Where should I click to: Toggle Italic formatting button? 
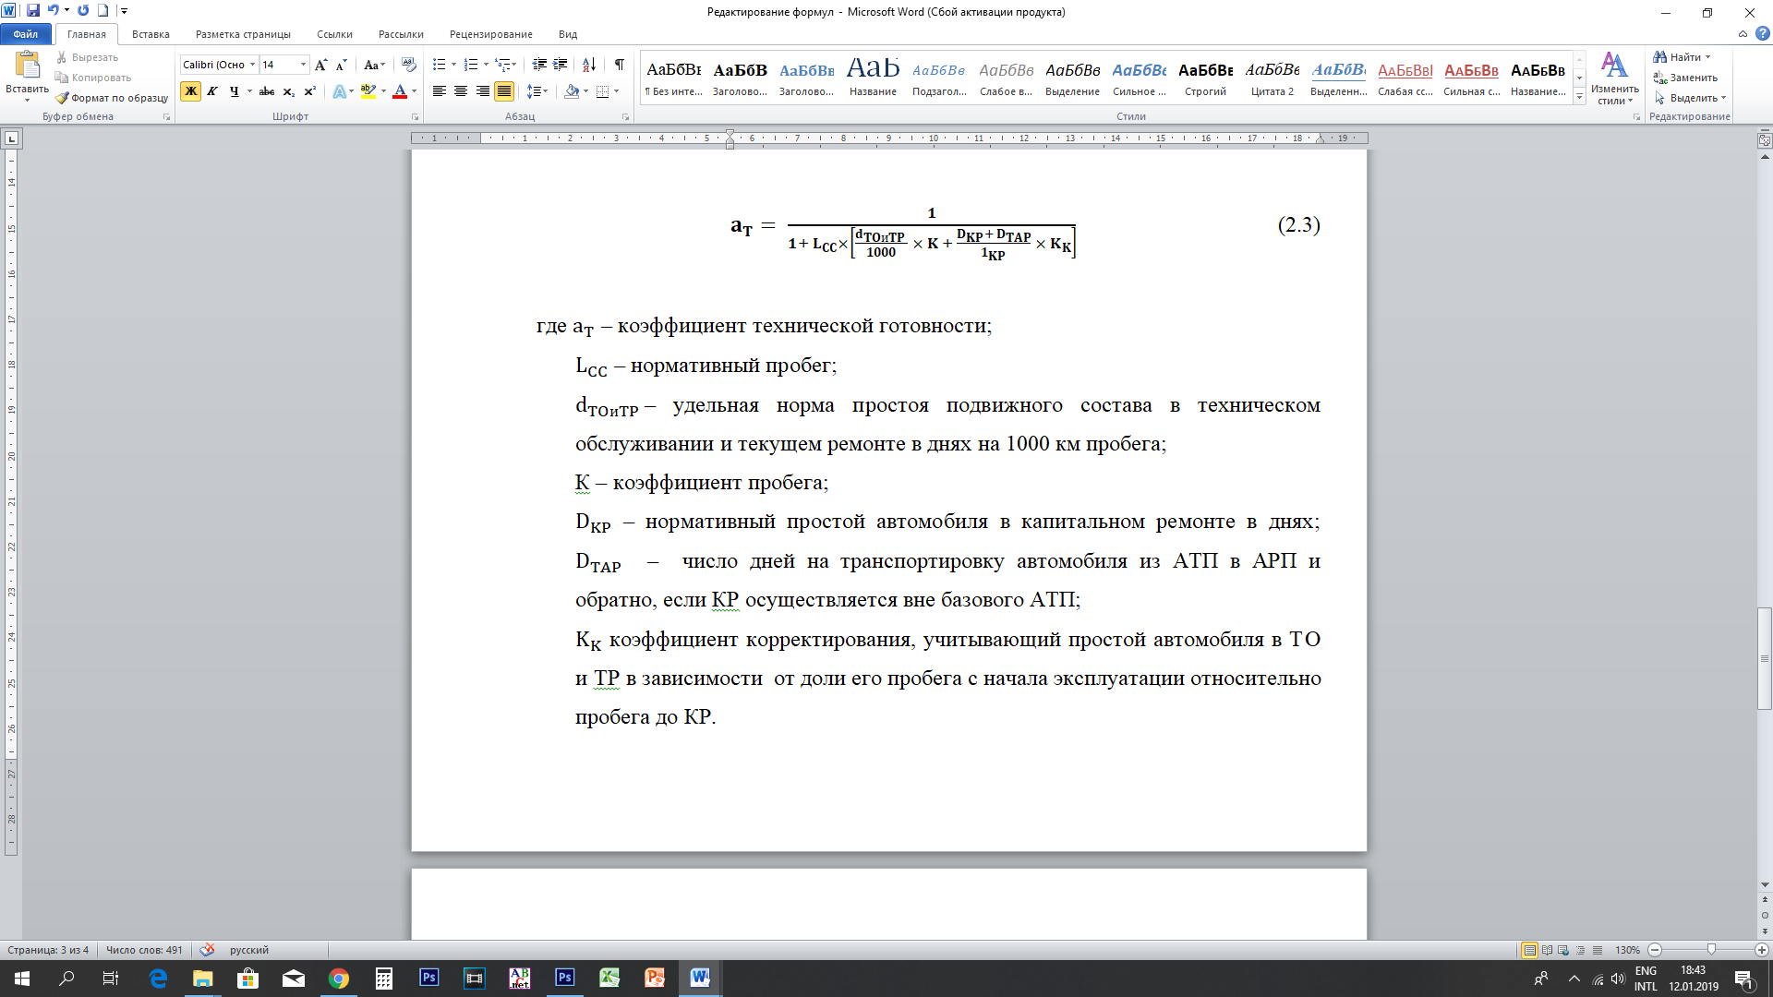pos(212,91)
